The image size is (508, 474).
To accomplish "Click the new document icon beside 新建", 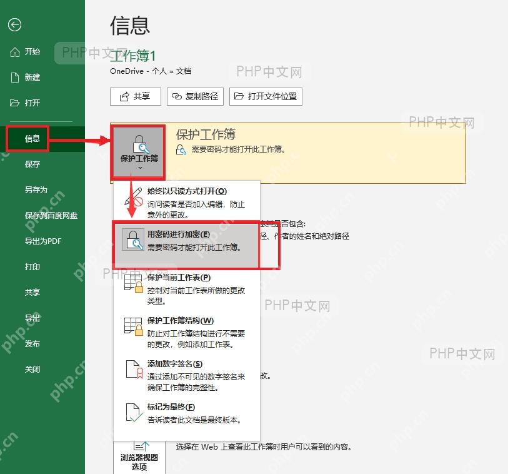I will 15,78.
